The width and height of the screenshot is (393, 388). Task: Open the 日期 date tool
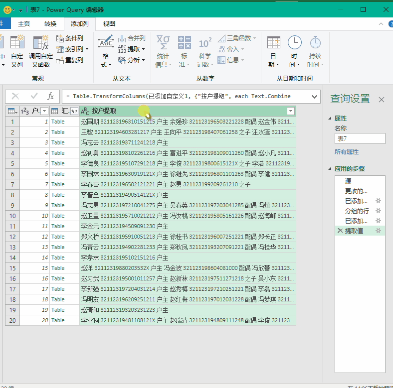[273, 51]
